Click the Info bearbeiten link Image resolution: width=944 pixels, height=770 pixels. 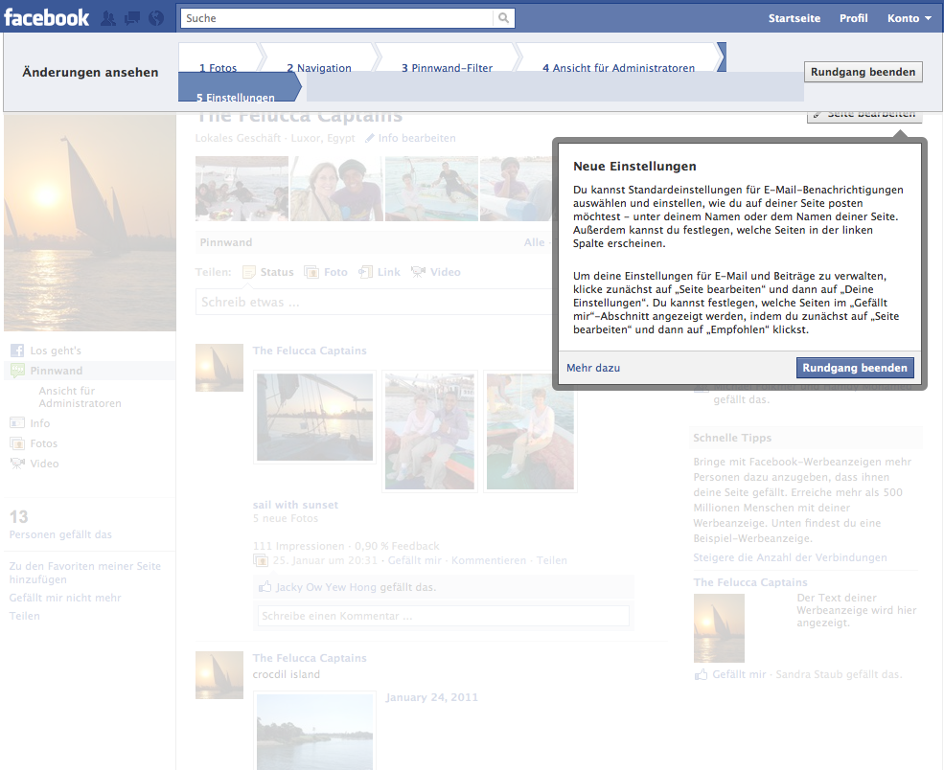417,138
